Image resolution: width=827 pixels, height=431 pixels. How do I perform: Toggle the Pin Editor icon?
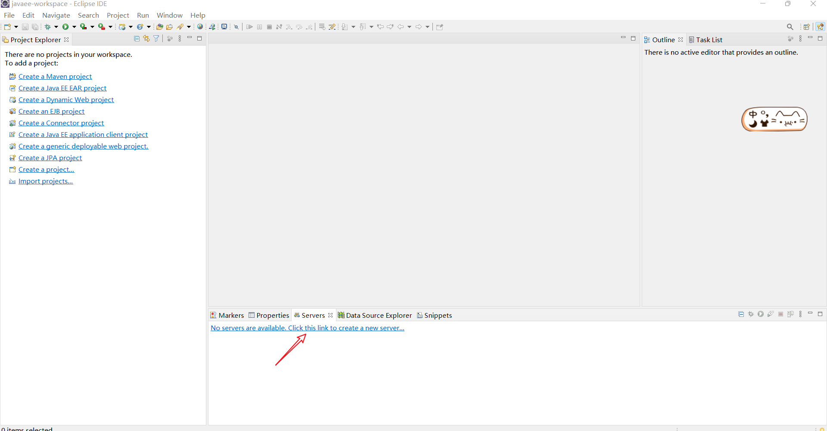440,26
